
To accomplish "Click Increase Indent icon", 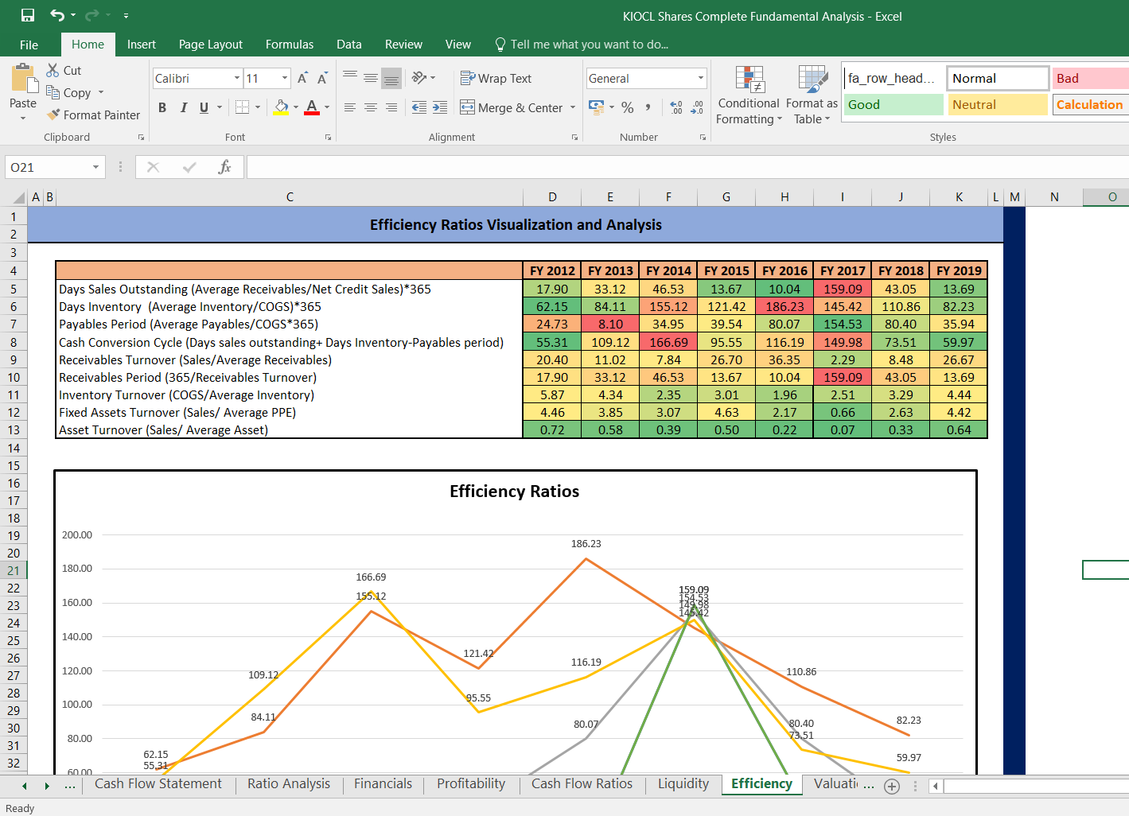I will coord(440,107).
